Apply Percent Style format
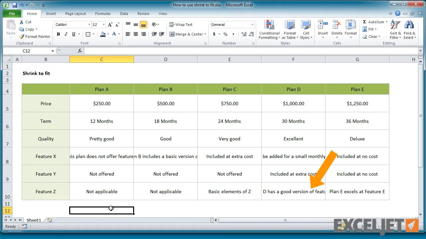The width and height of the screenshot is (426, 239). pos(225,34)
